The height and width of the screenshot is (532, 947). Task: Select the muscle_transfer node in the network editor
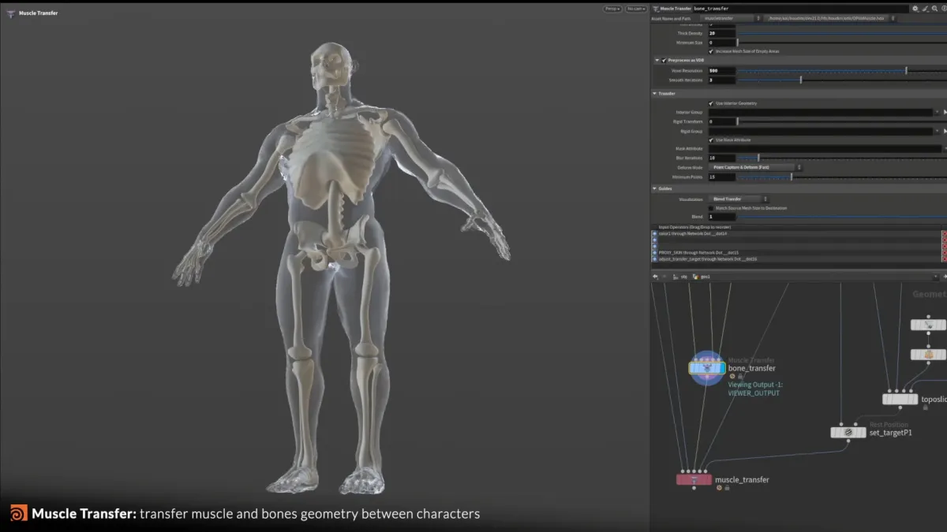click(x=694, y=478)
